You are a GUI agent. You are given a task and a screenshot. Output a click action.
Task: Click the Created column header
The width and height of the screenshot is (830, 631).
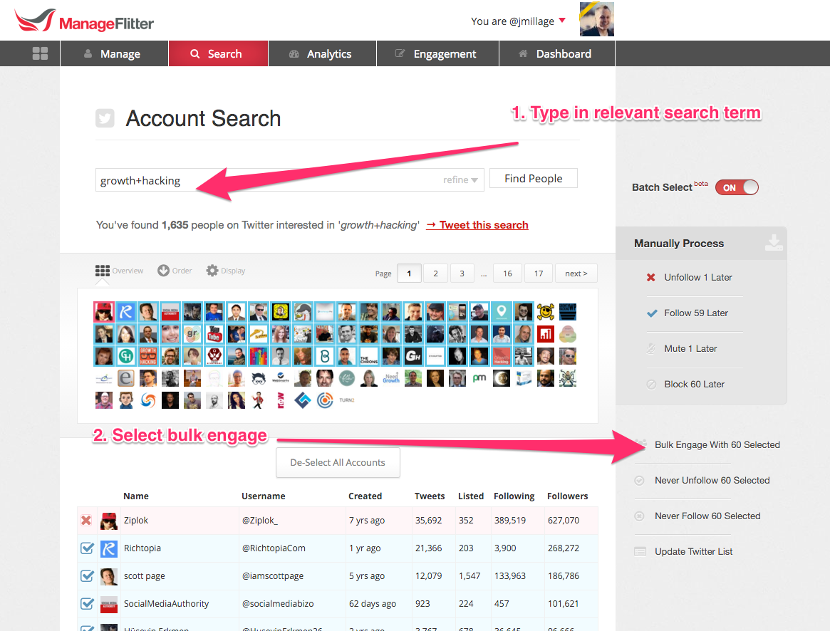365,496
